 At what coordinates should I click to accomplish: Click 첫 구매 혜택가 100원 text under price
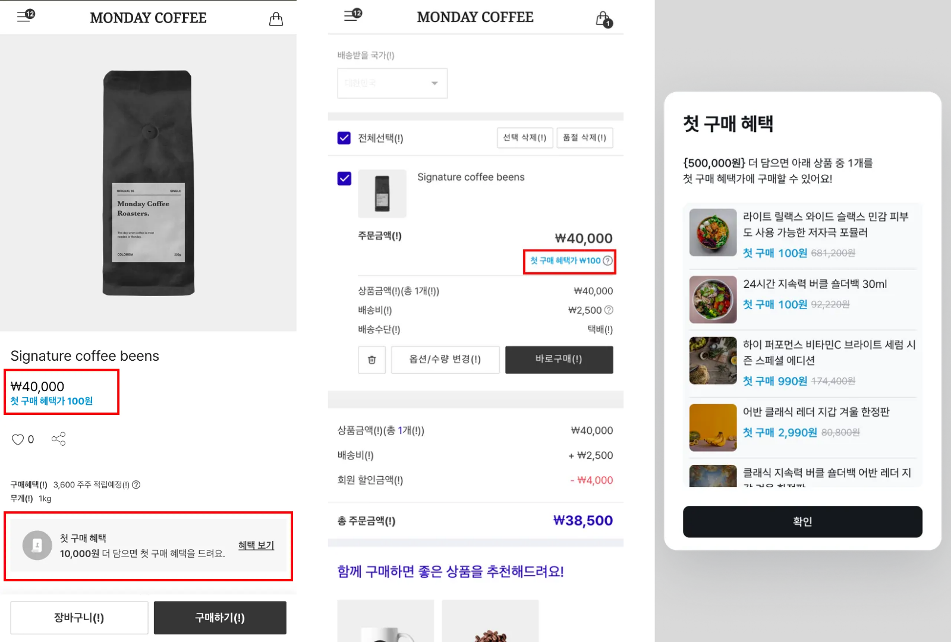pyautogui.click(x=52, y=401)
